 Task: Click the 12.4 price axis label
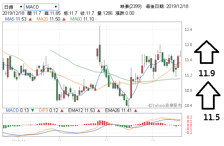coord(188,30)
